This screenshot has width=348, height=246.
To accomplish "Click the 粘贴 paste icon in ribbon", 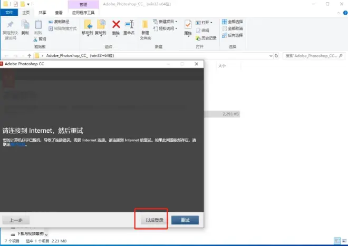I will click(x=38, y=27).
